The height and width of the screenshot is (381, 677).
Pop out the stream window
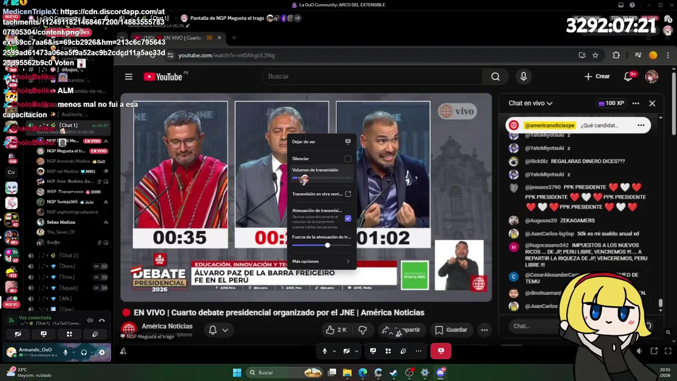(x=654, y=351)
